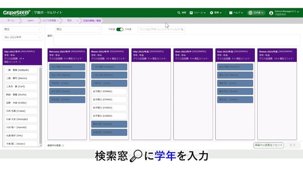Click the student list vertical scrollbar
Image resolution: width=303 pixels, height=170 pixels.
click(x=40, y=106)
